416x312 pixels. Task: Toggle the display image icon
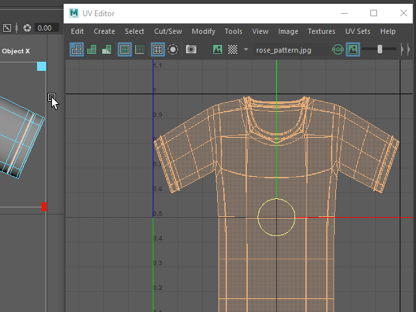[218, 49]
